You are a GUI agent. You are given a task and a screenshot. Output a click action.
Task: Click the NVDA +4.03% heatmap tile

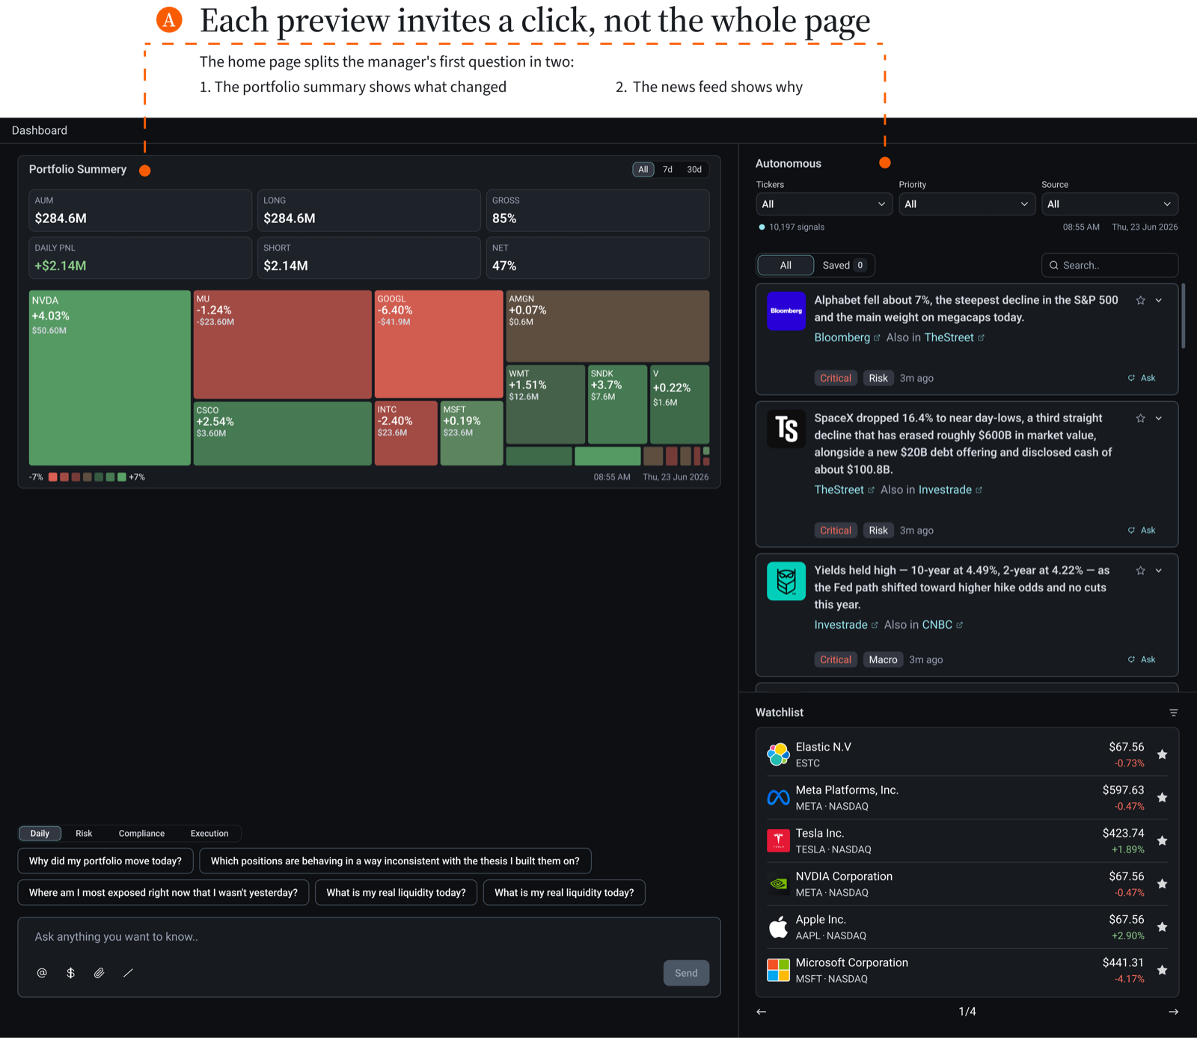pos(110,378)
